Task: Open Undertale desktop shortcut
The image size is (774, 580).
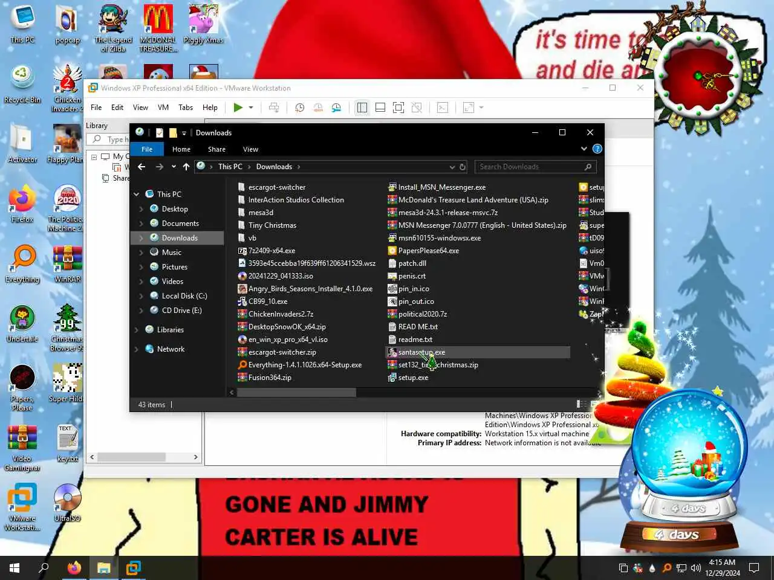Action: click(22, 324)
